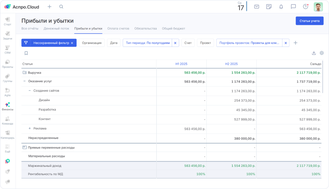Open Финансы section in sidebar
The height and width of the screenshot is (189, 329).
[8, 106]
